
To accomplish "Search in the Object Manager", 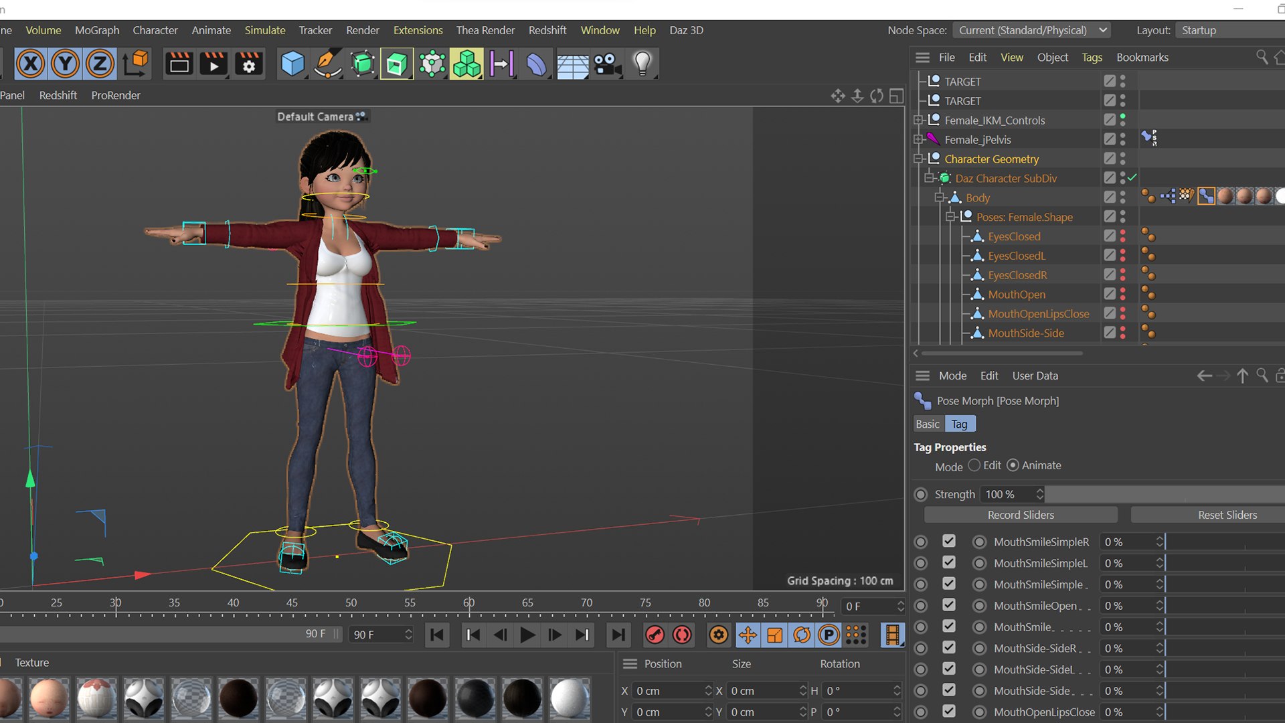I will click(x=1262, y=57).
